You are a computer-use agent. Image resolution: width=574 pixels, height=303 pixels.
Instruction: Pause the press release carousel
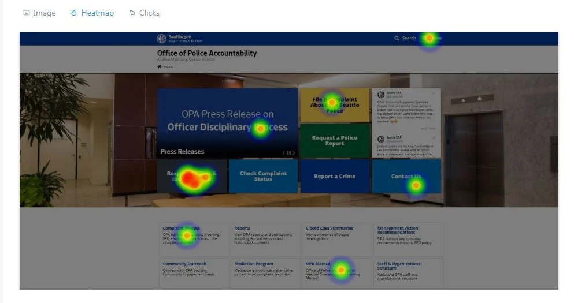(288, 153)
